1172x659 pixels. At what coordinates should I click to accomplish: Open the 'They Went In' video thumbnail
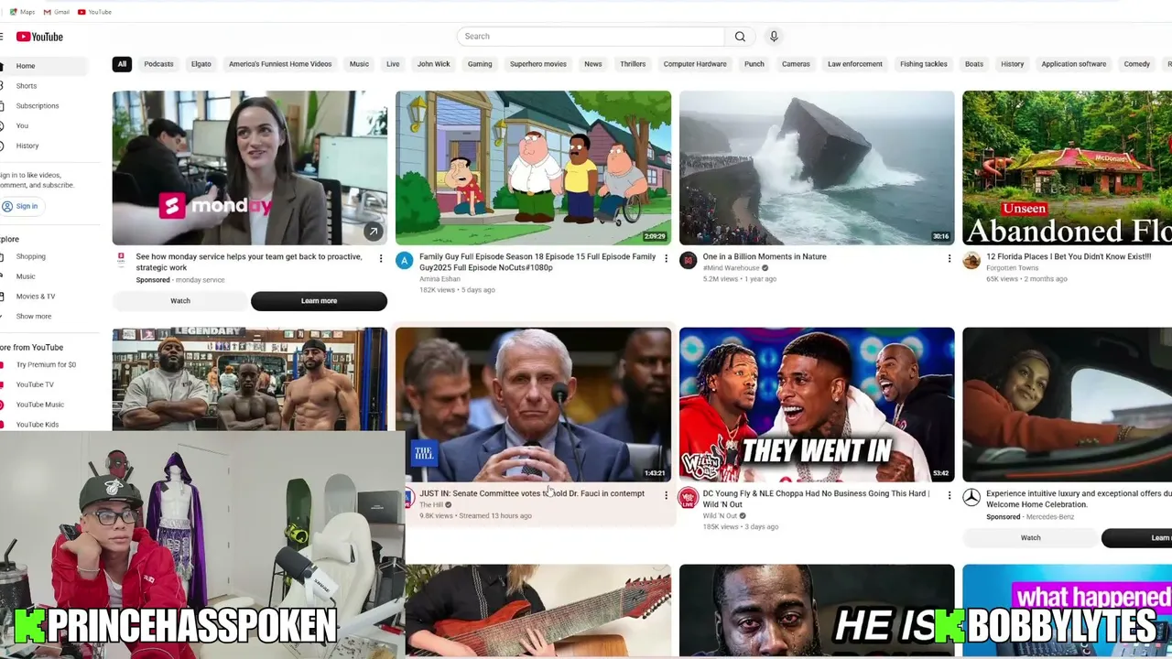coord(817,405)
